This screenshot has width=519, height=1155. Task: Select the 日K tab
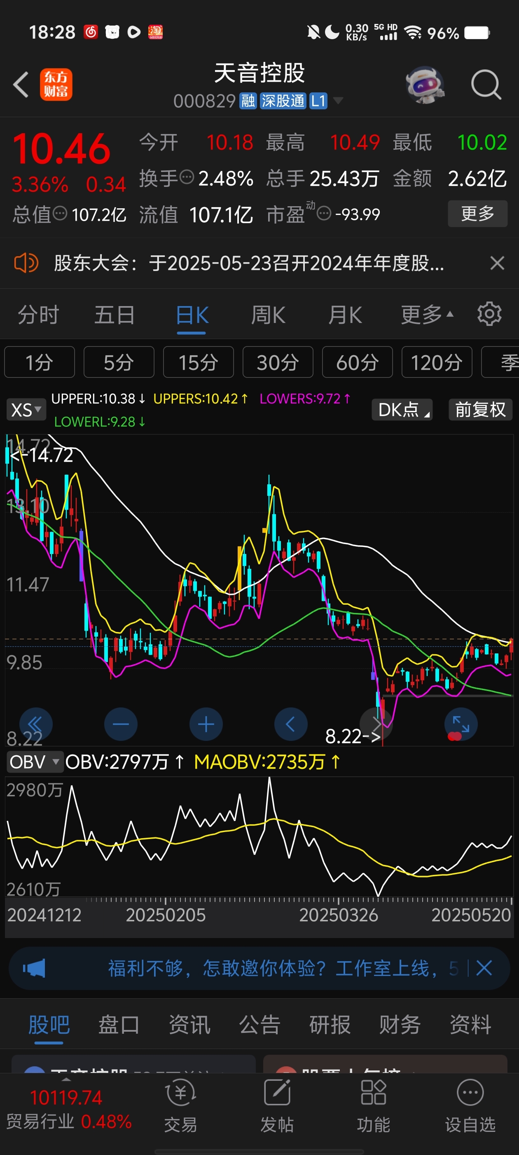tap(192, 315)
